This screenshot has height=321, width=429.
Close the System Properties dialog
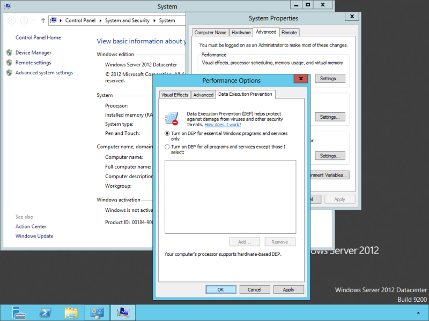point(352,17)
